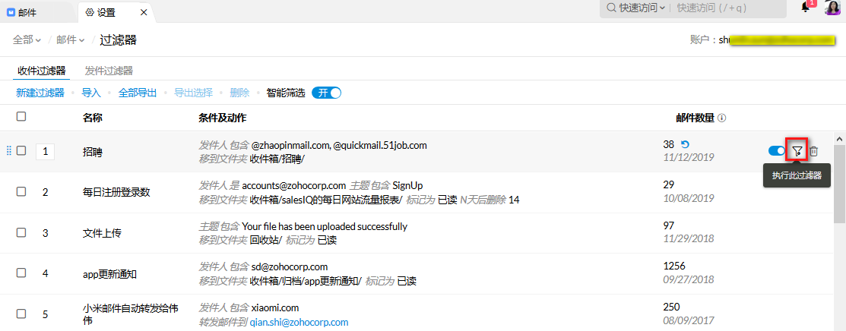This screenshot has height=331, width=846.
Task: Turn off the 智能筛选 switch
Action: 326,93
